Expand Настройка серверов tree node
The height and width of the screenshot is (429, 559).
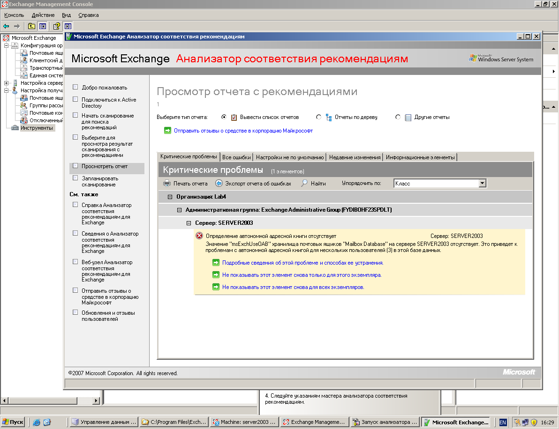6,83
